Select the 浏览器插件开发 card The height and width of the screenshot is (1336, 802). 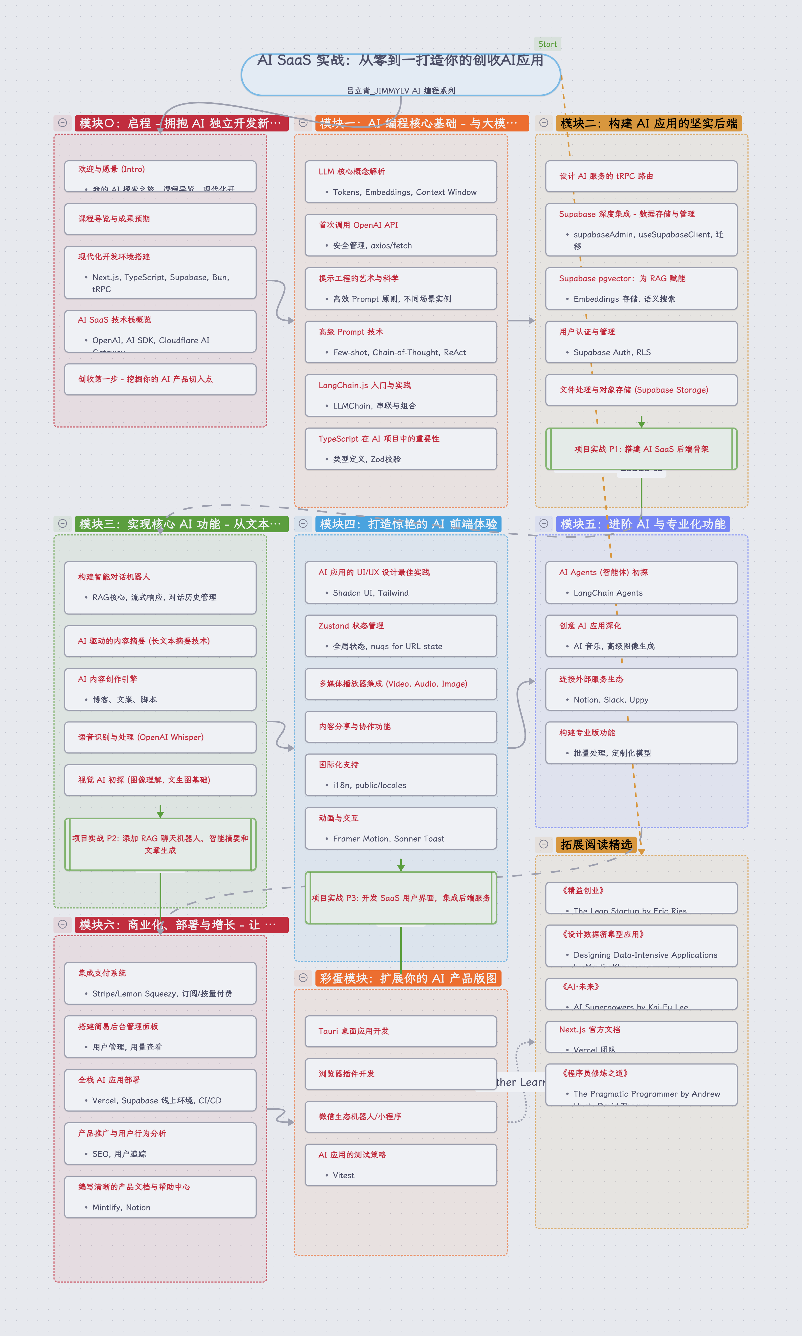tap(400, 1074)
